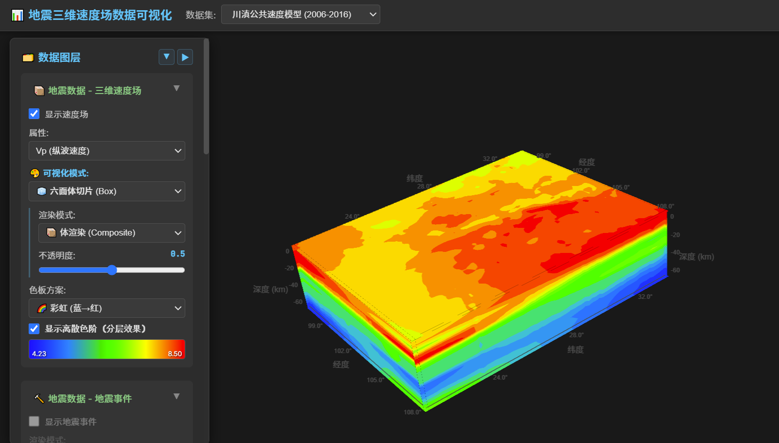Image resolution: width=779 pixels, height=443 pixels.
Task: Click the bar chart icon in title
Action: [x=17, y=15]
